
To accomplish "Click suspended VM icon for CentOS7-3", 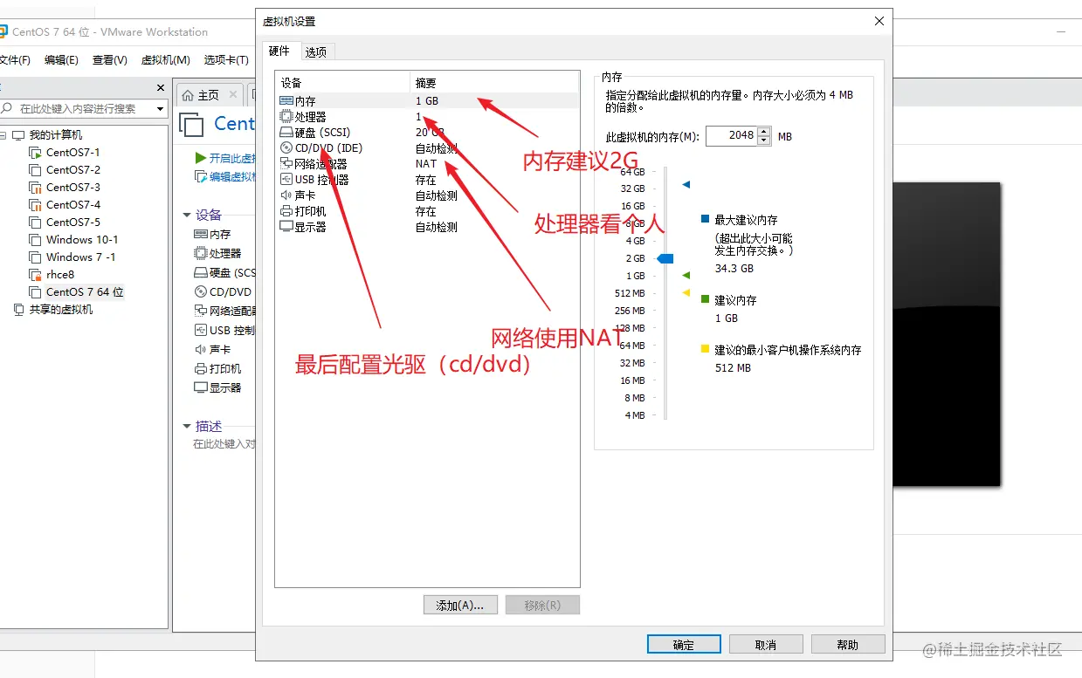I will [x=35, y=188].
